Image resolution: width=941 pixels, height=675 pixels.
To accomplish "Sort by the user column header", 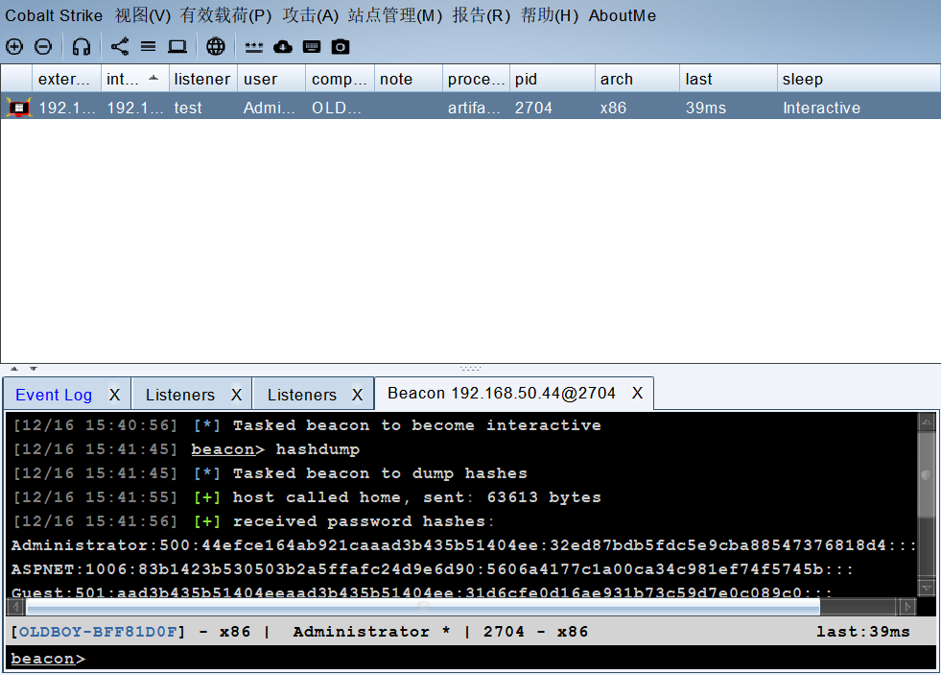I will click(271, 79).
